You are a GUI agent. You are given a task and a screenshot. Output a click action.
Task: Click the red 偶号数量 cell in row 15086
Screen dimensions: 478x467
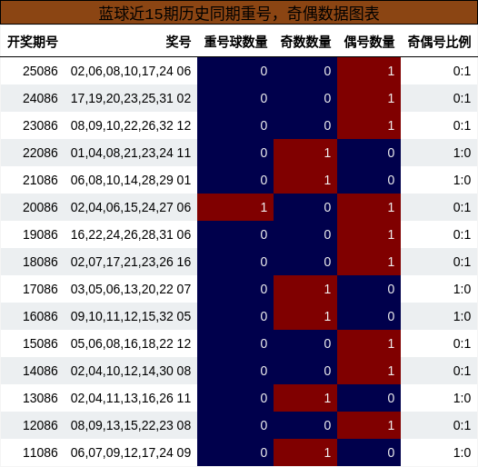(369, 343)
